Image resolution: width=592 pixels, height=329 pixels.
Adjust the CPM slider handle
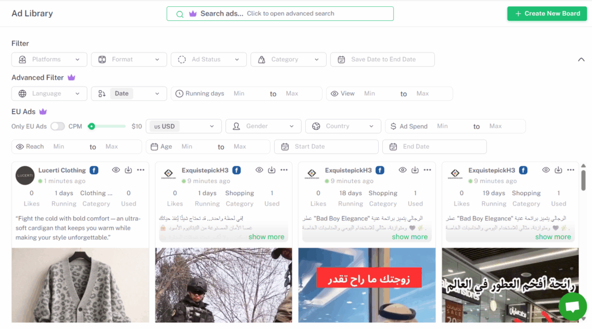point(91,126)
